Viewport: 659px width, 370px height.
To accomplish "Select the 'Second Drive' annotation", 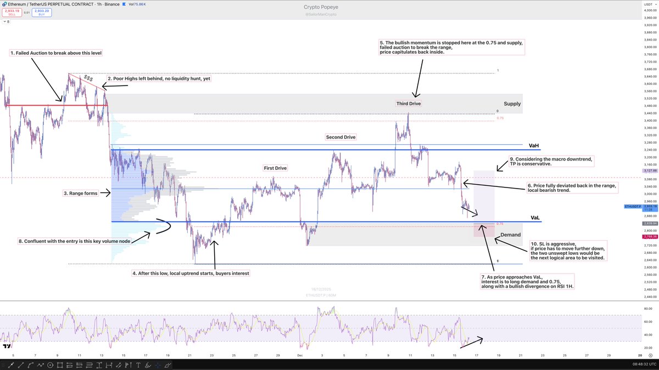I will (340, 137).
